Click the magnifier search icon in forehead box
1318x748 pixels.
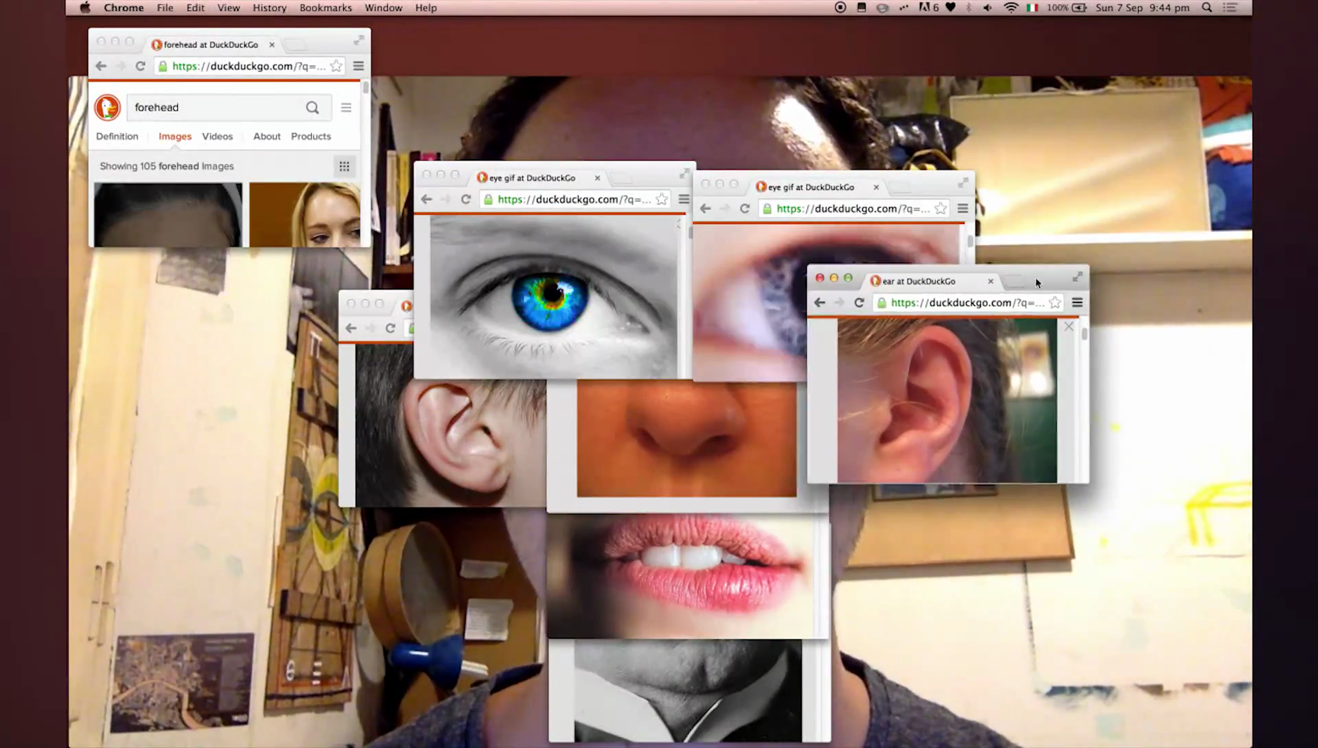[x=312, y=108]
